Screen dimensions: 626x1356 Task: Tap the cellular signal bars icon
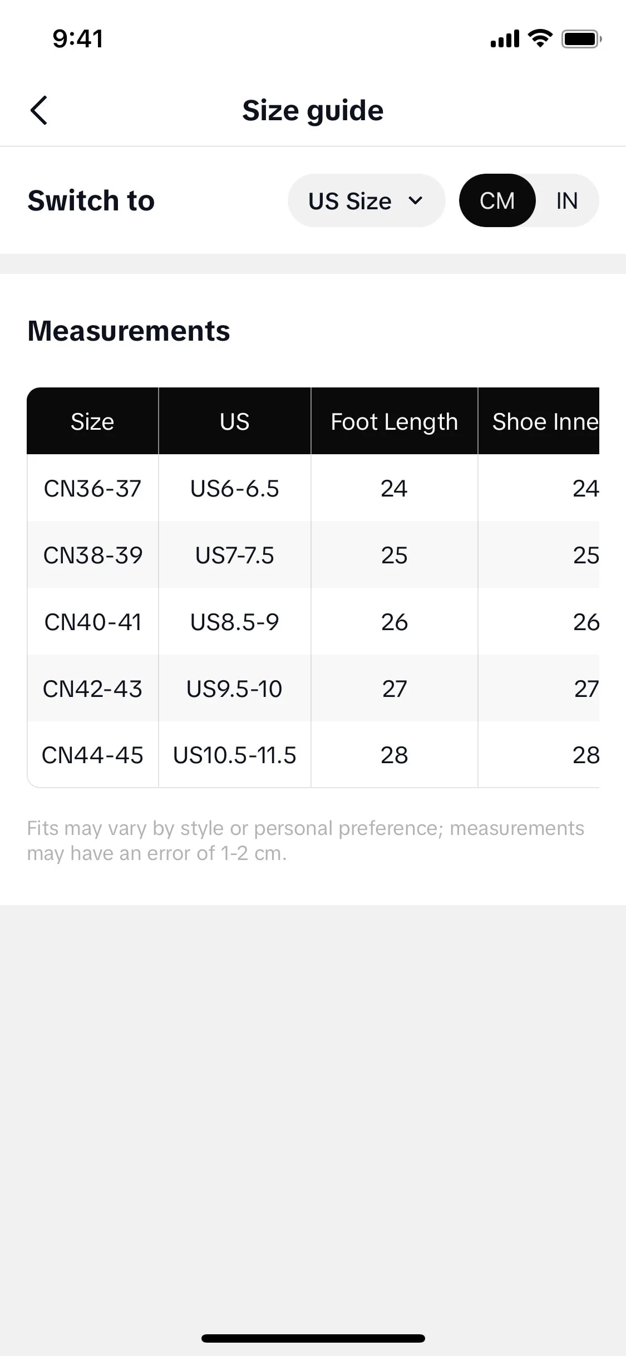pyautogui.click(x=505, y=39)
